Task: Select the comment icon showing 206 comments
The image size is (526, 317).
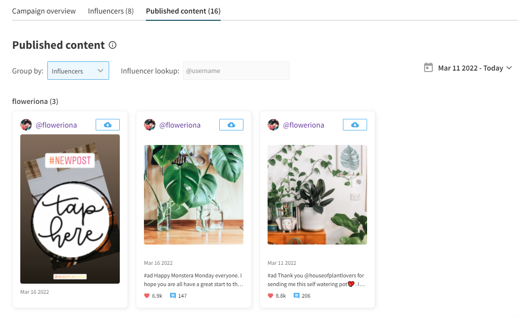Action: [296, 295]
